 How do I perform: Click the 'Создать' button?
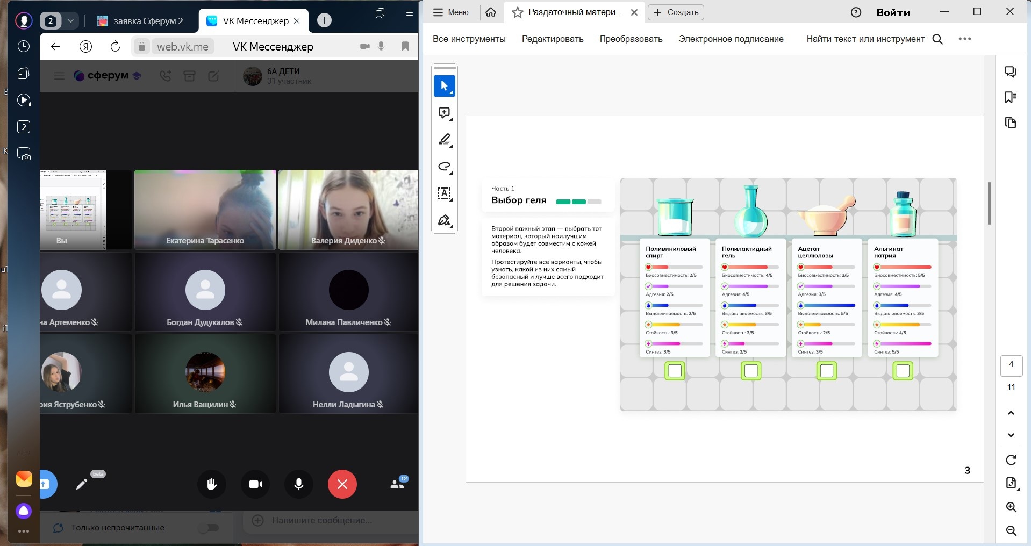676,12
